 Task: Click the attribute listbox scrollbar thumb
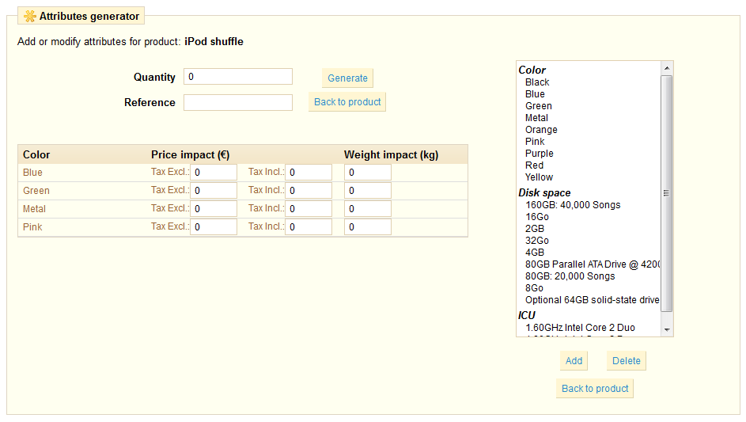(x=667, y=193)
